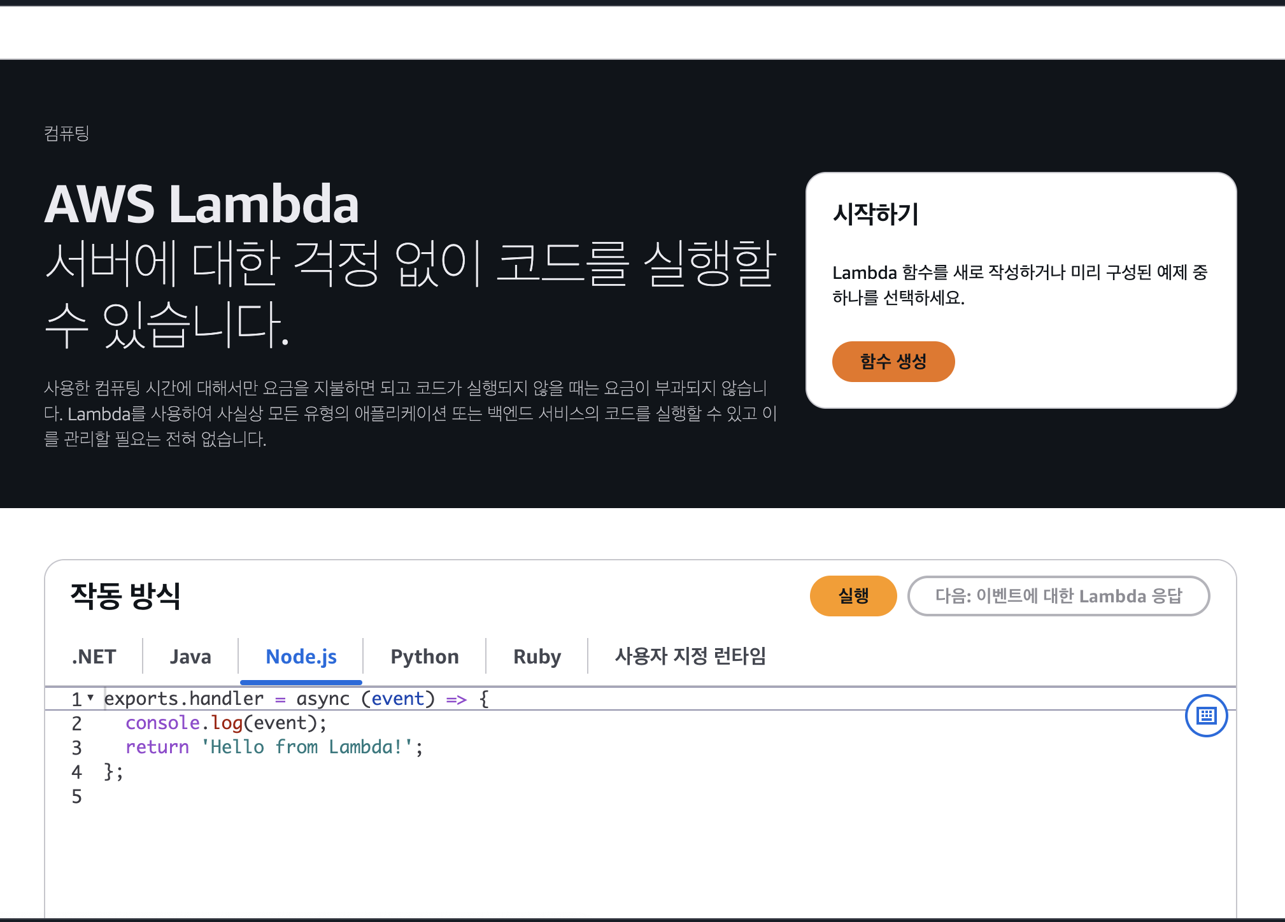Switch to the Python tab
Screen dimensions: 1285x922
425,656
